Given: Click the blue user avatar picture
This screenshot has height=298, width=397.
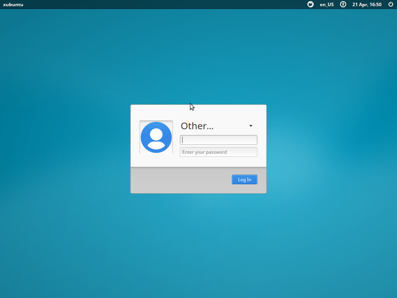Looking at the screenshot, I should [156, 137].
